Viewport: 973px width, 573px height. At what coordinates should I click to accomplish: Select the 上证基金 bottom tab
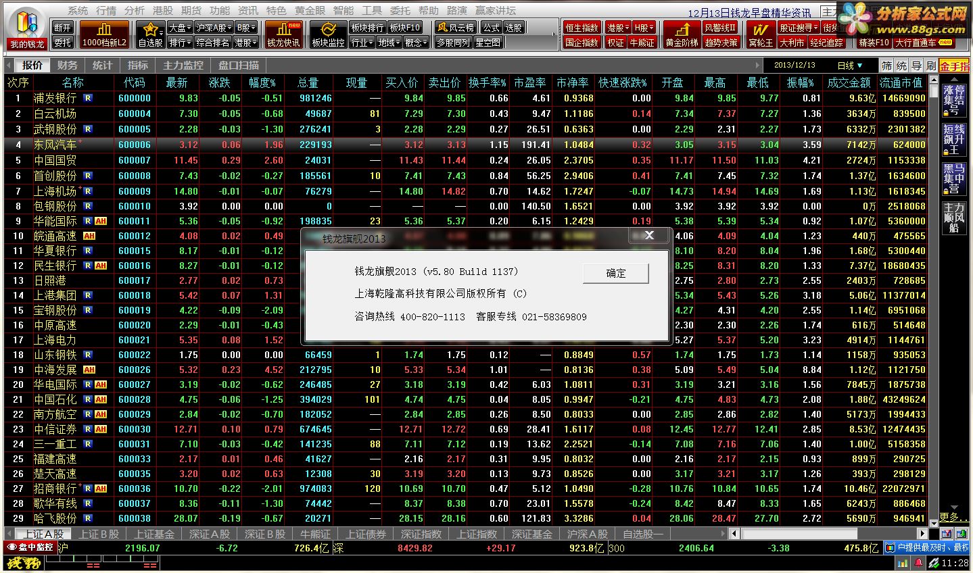point(154,534)
